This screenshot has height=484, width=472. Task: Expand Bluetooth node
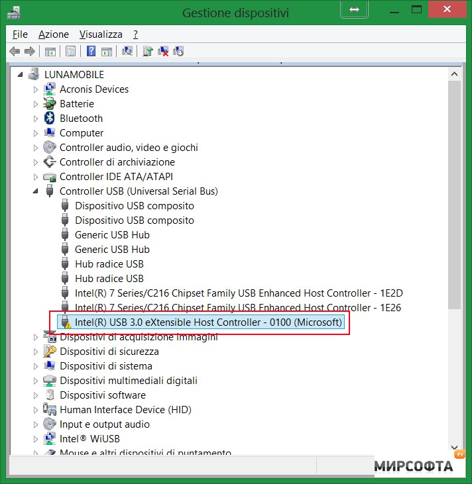(x=36, y=119)
